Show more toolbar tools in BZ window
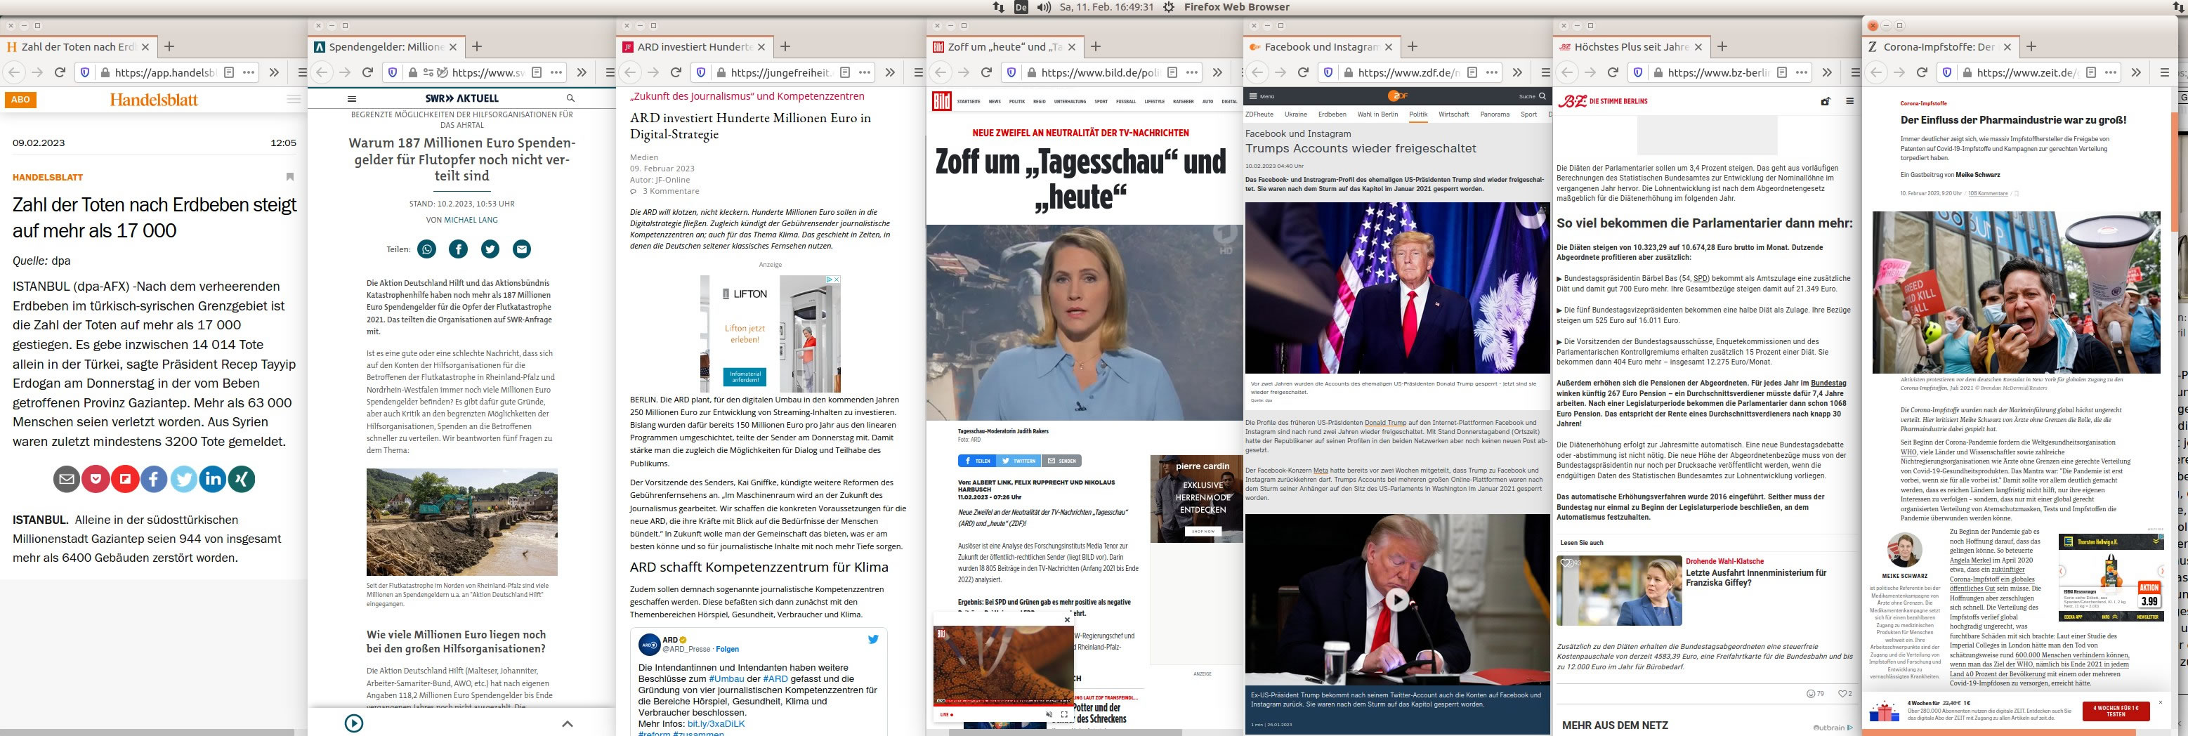The image size is (2188, 736). pyautogui.click(x=1827, y=72)
